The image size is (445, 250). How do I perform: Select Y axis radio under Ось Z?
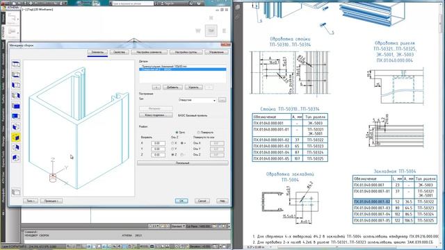(172, 149)
